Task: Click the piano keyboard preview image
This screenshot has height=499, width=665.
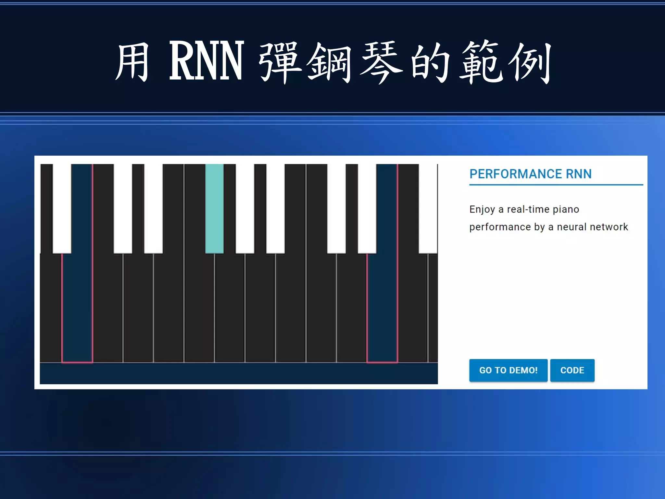Action: pyautogui.click(x=239, y=274)
